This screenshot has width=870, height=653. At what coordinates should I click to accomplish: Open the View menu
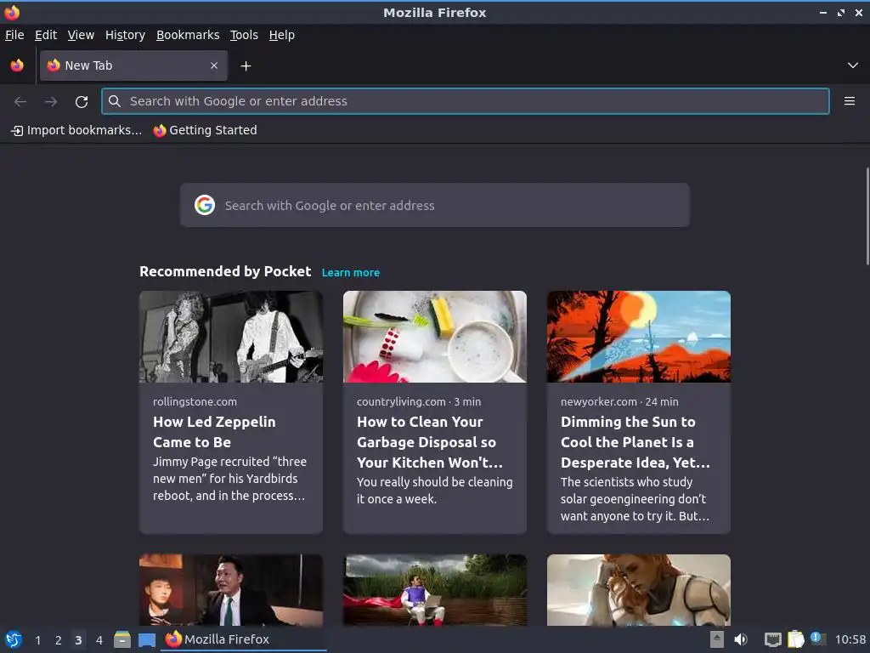(81, 35)
